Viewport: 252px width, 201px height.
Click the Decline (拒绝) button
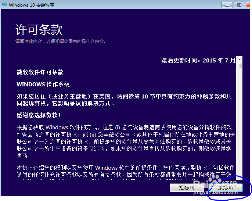coord(187,188)
